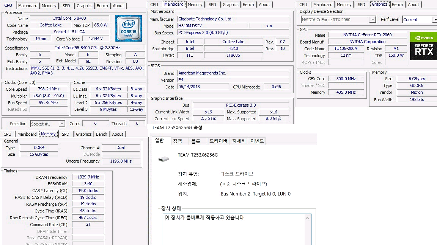Click the Southbridge model 'H310' field
The width and height of the screenshot is (437, 245).
point(233,49)
